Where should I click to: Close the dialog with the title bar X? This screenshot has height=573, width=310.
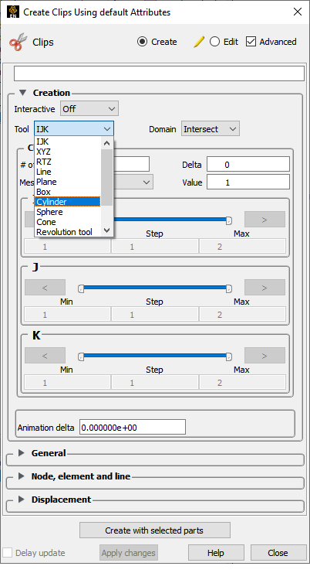(298, 12)
